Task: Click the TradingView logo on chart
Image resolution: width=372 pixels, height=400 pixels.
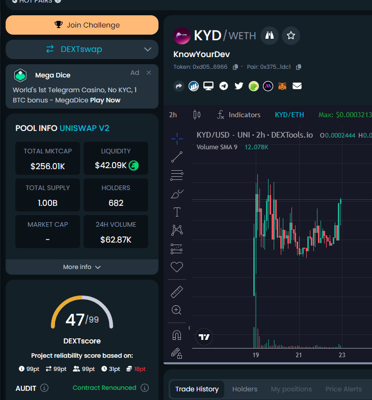Action: pos(204,337)
